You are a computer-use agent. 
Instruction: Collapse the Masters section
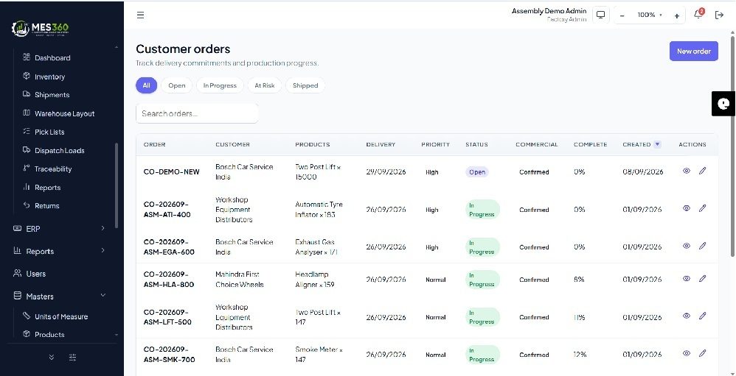coord(59,297)
